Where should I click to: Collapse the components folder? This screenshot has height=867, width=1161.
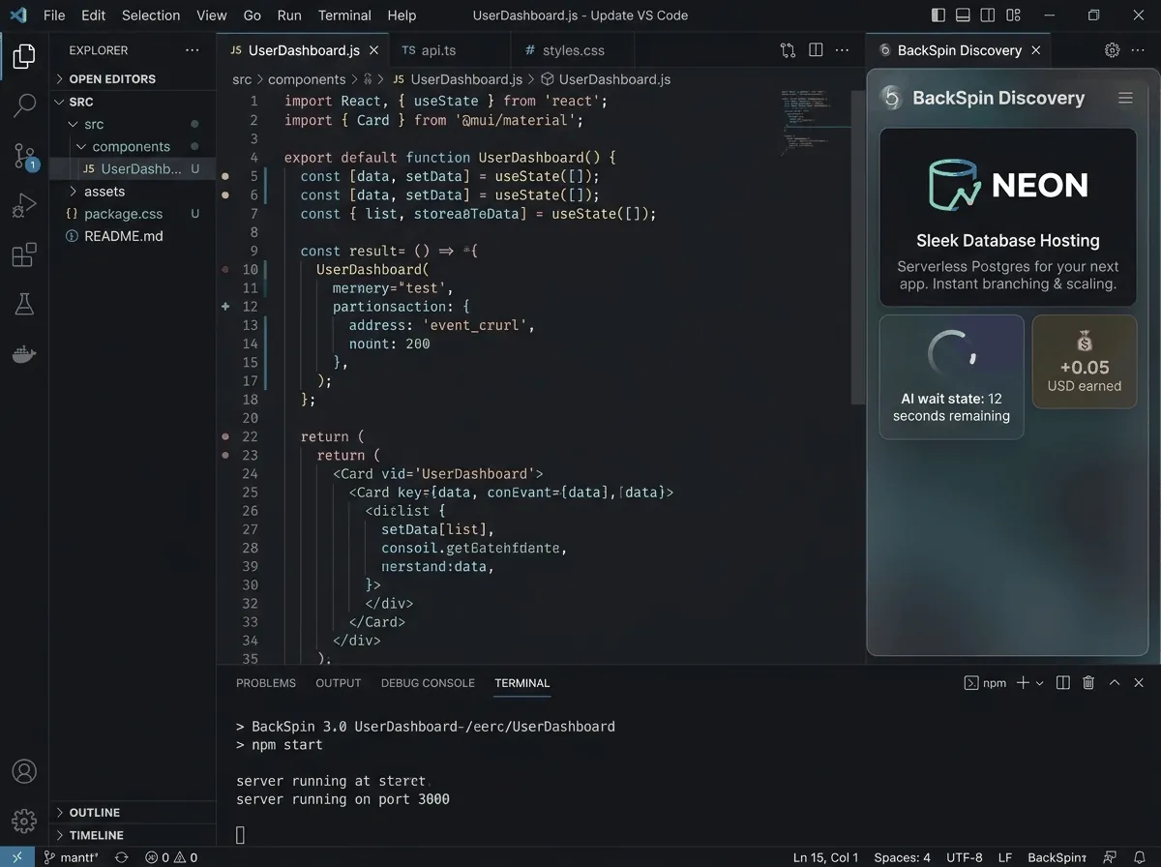133,146
